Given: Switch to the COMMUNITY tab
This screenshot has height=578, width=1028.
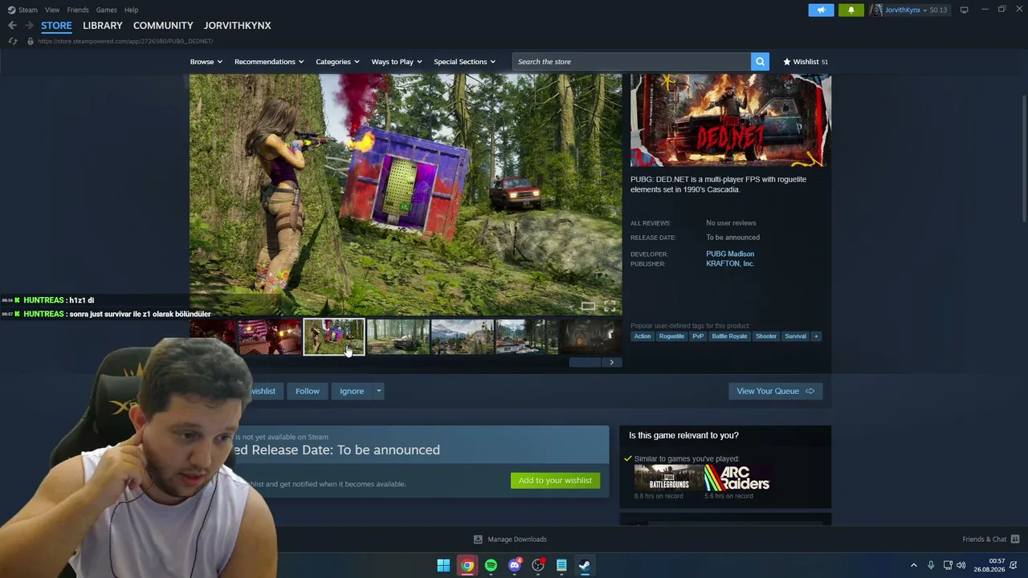Looking at the screenshot, I should 163,26.
